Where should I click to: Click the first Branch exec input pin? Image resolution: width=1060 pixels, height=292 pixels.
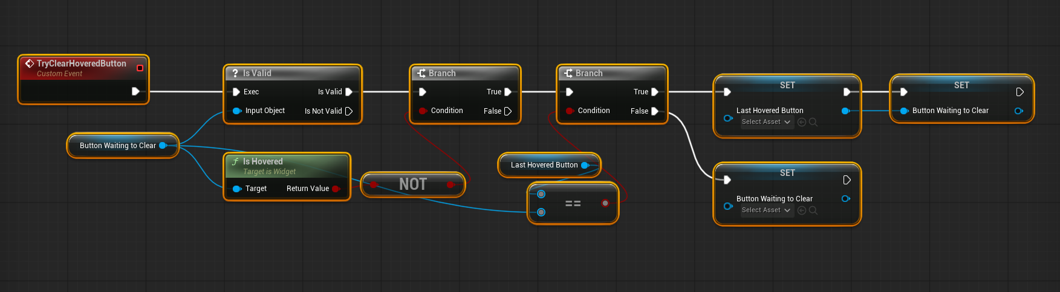coord(423,92)
